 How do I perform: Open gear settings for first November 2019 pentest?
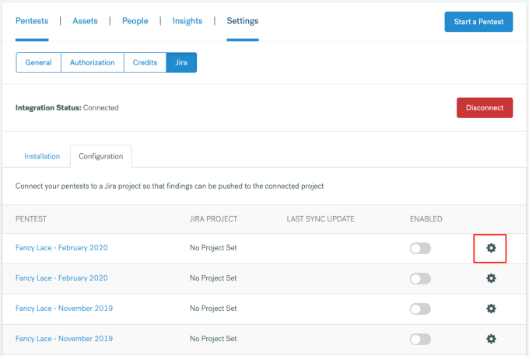coord(491,309)
